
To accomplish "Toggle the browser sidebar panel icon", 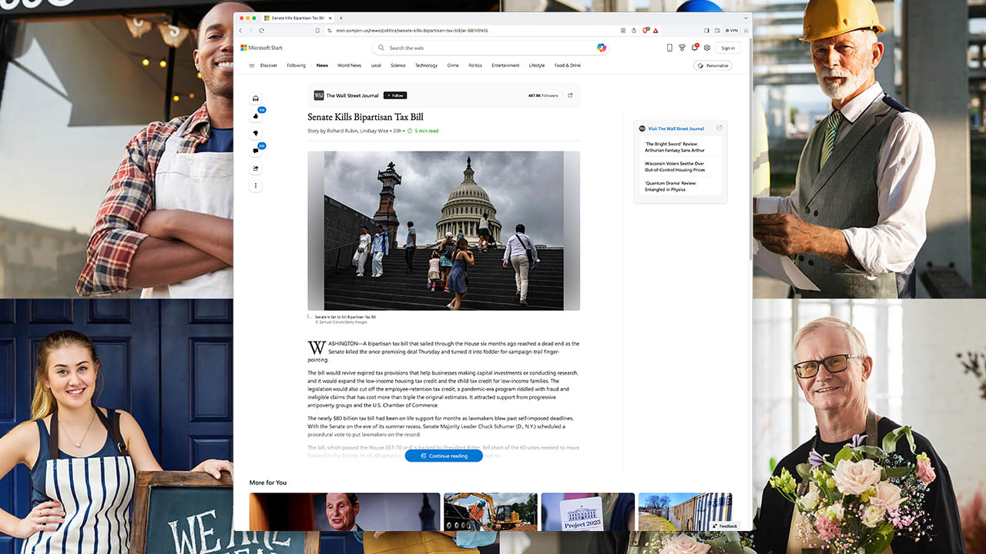I will [x=706, y=30].
